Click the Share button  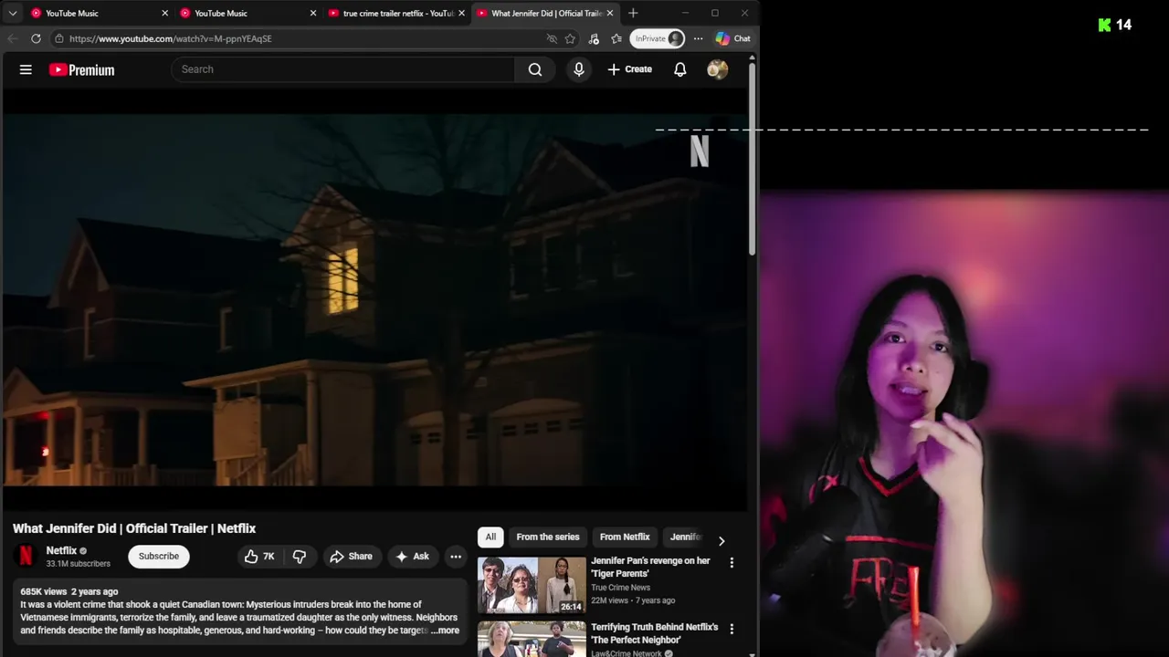(352, 557)
